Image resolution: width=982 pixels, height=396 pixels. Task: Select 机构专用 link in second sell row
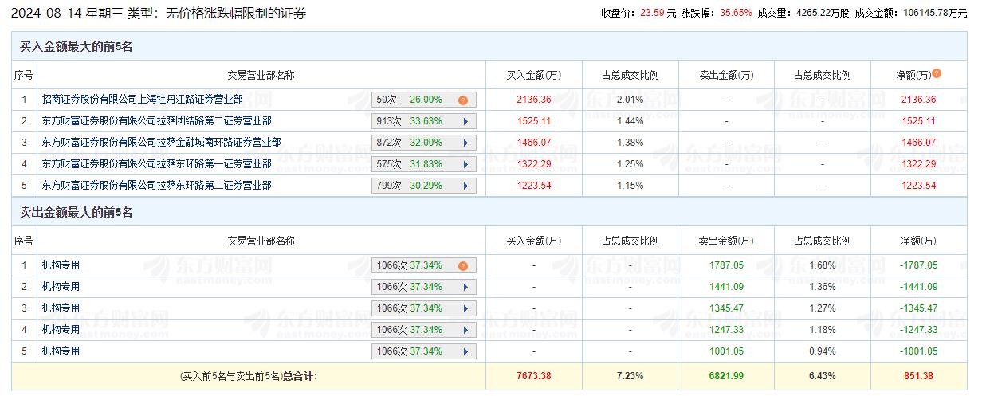point(61,287)
